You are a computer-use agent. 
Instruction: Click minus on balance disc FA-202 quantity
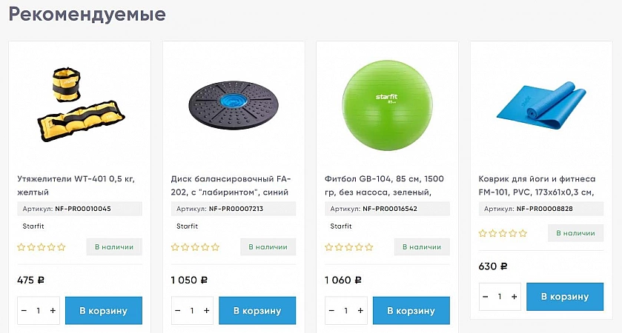tap(178, 311)
